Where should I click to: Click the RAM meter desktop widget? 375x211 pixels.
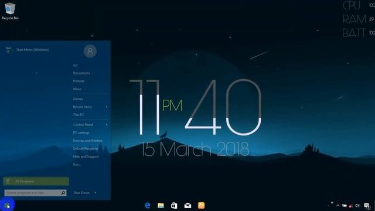point(359,19)
